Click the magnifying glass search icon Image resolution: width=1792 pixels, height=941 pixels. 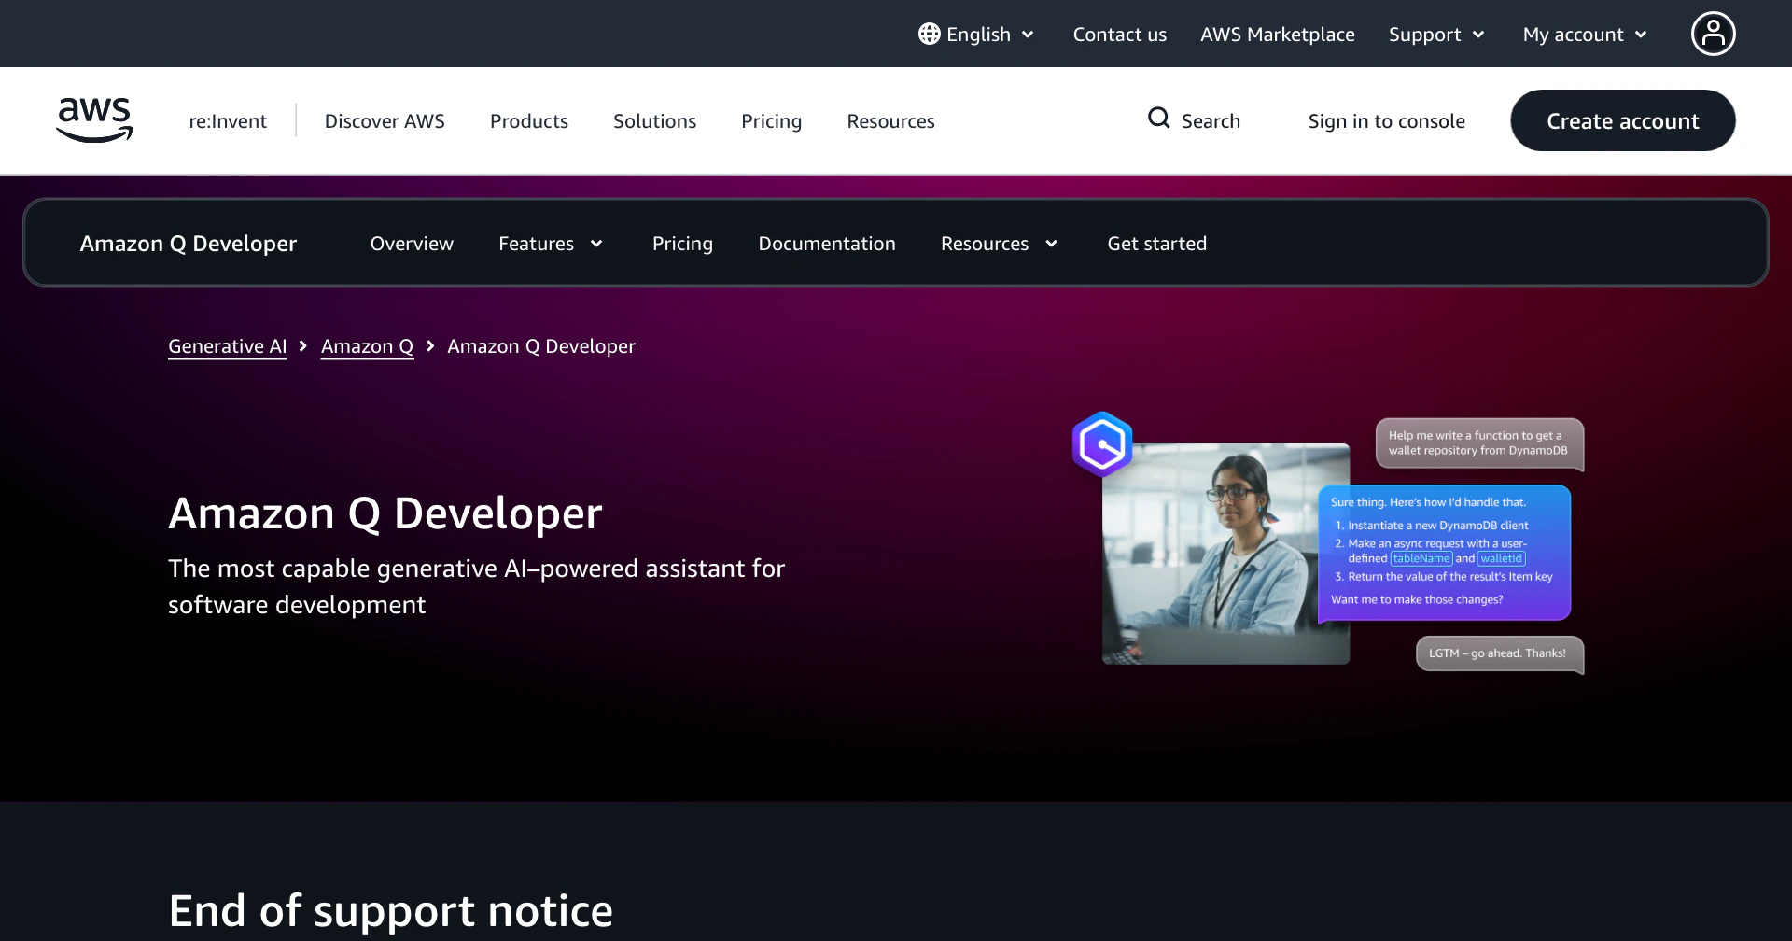(1158, 119)
